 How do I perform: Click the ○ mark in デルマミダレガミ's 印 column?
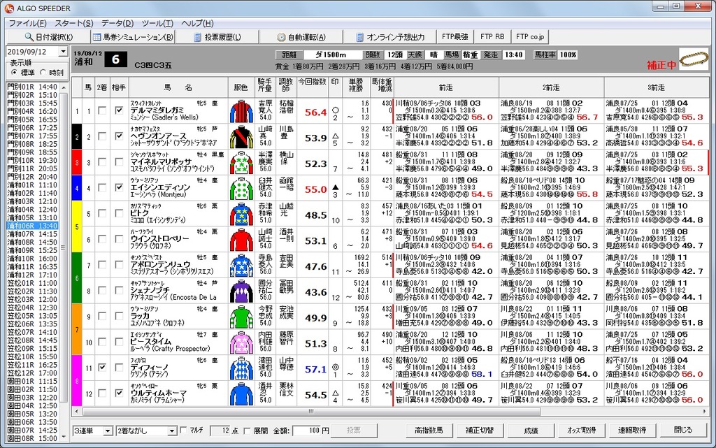coord(335,110)
